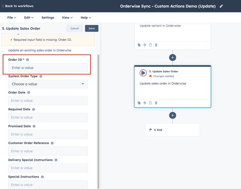Show info tooltip for Order ID
The height and width of the screenshot is (189, 241).
point(28,60)
